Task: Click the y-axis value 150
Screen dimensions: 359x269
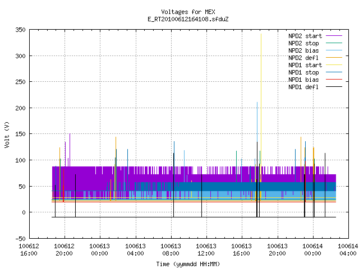Action: (x=20, y=134)
